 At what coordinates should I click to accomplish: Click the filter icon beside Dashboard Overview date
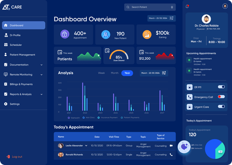click(x=171, y=18)
